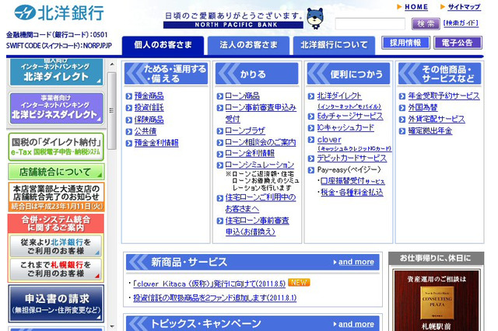This screenshot has height=331, width=498.
Task: Click the sidebar scrollbar thumb
Action: pyautogui.click(x=112, y=110)
